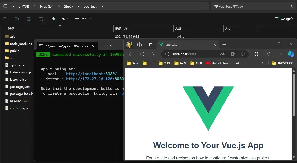
Task: Click vue_test in the breadcrumb
Action: 90,6
